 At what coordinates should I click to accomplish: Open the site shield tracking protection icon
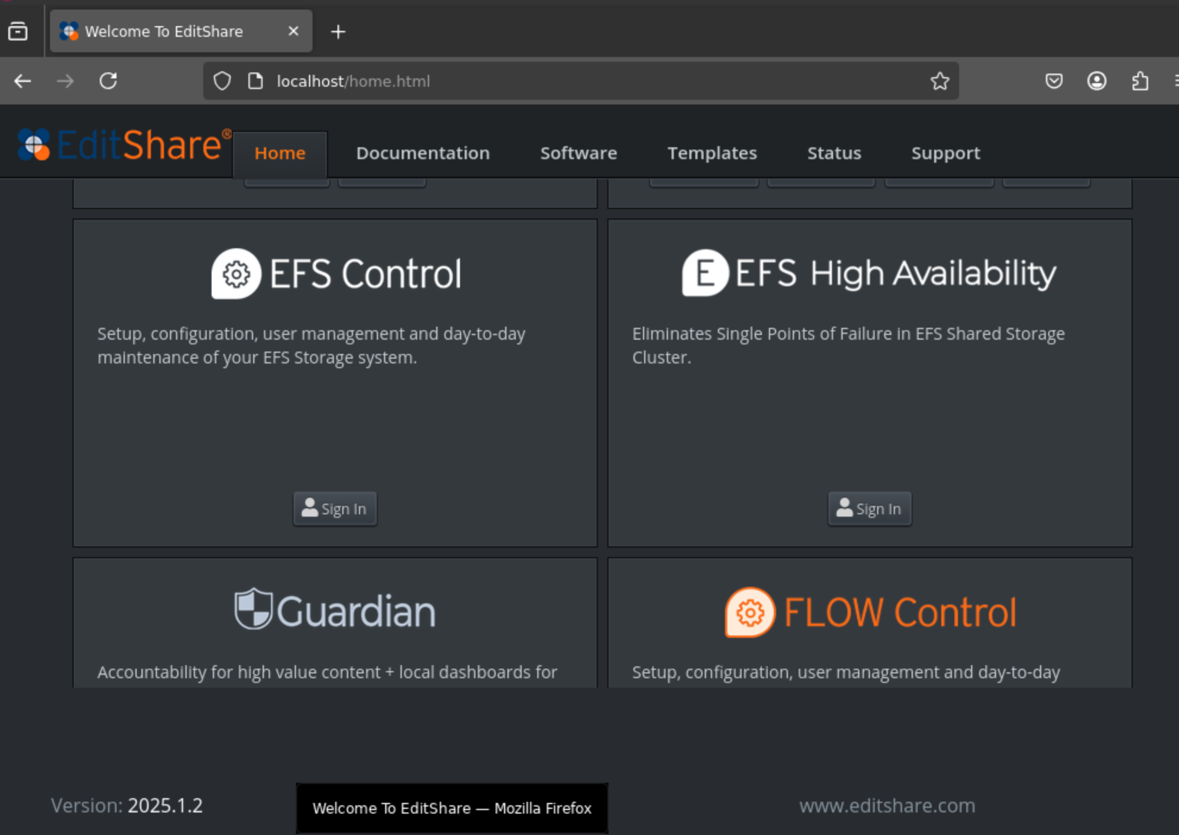point(222,81)
